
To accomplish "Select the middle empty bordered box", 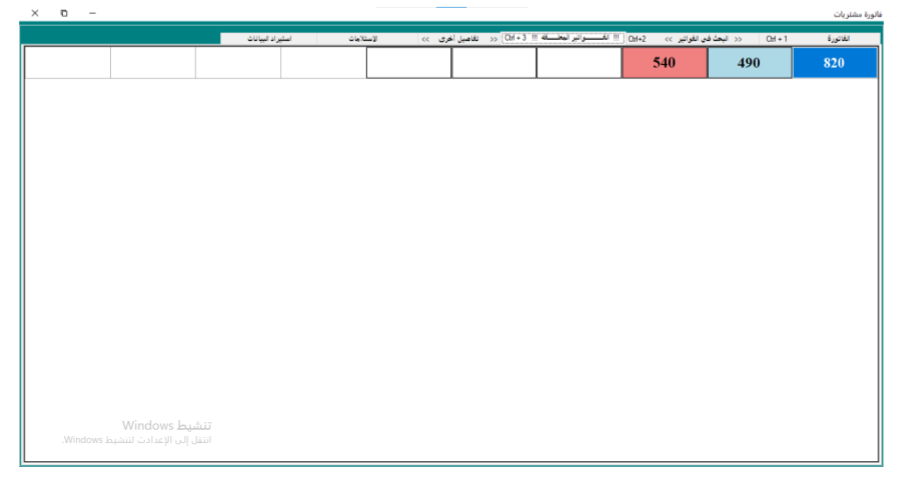I will point(494,62).
